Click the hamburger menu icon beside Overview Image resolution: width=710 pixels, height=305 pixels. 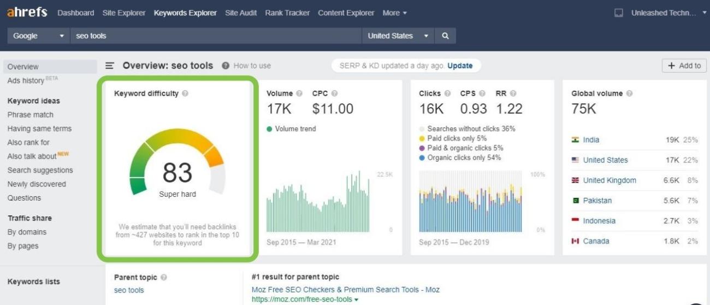pyautogui.click(x=110, y=66)
